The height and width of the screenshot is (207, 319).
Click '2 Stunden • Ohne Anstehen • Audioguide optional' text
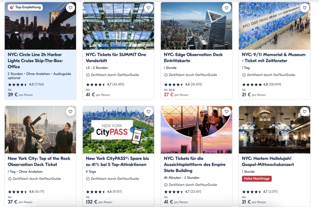(x=40, y=76)
